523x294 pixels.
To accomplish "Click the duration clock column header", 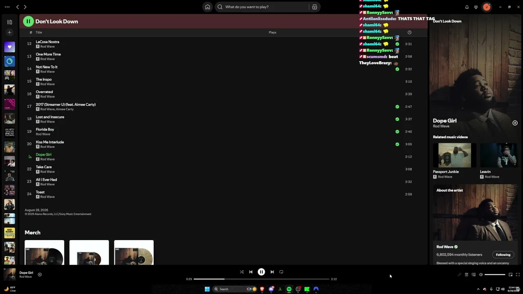I will coord(409,32).
